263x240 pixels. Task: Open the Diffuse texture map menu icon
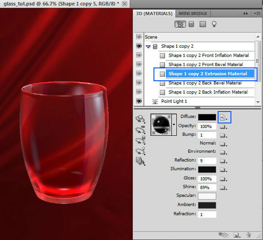[x=224, y=117]
